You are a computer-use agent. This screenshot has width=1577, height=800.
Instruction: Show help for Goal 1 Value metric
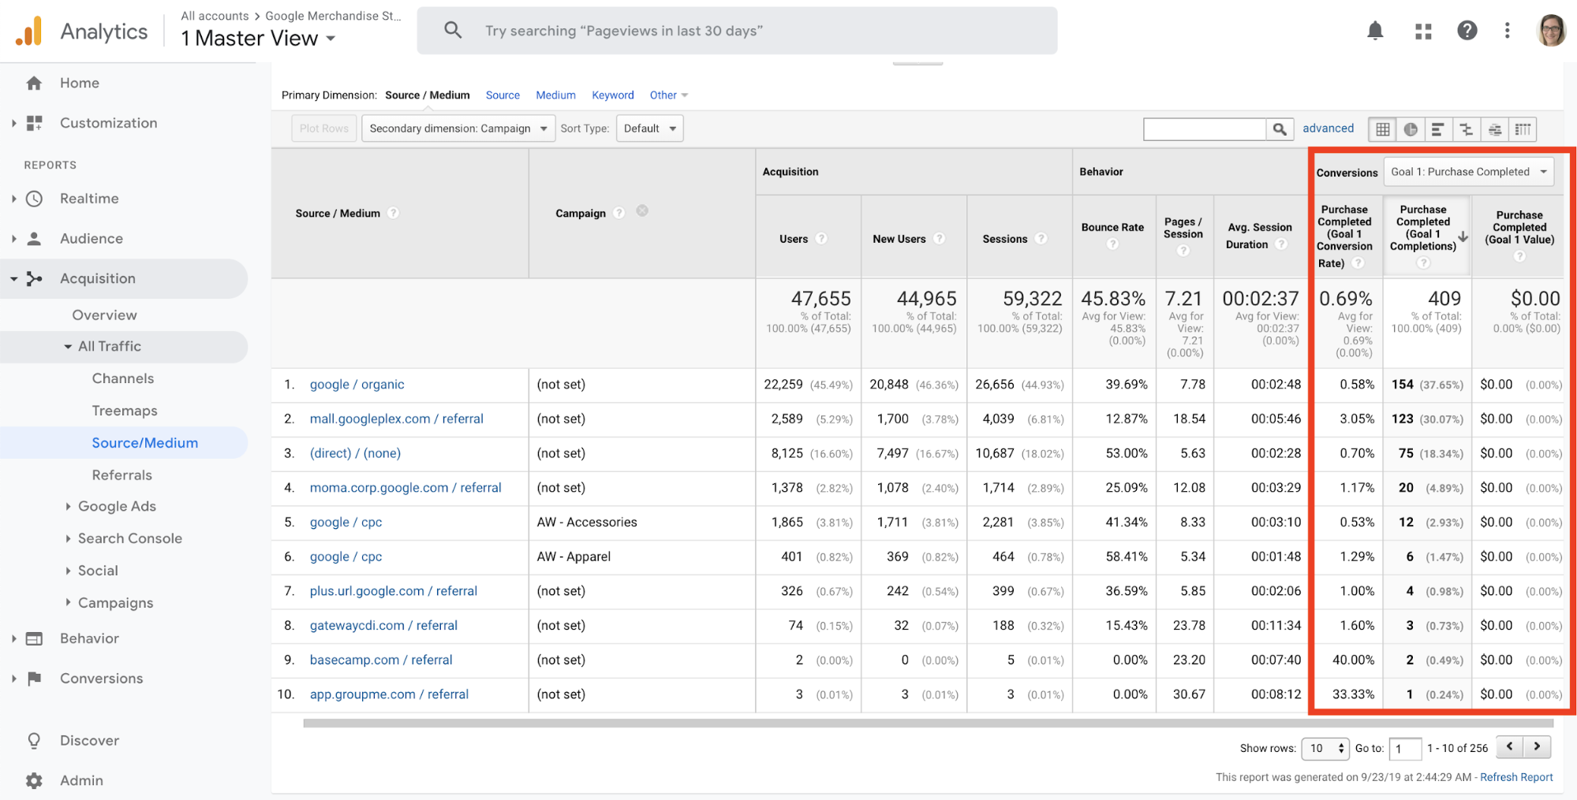1519,256
